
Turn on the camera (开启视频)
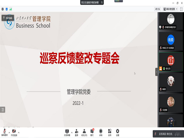click(14, 132)
